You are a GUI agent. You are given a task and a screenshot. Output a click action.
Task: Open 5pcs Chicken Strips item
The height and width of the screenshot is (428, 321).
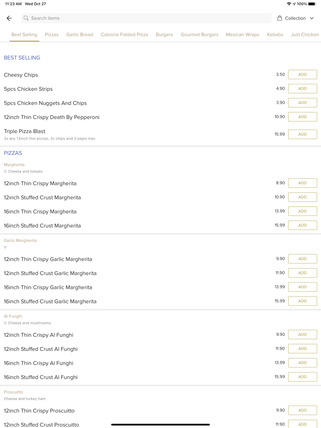point(28,89)
